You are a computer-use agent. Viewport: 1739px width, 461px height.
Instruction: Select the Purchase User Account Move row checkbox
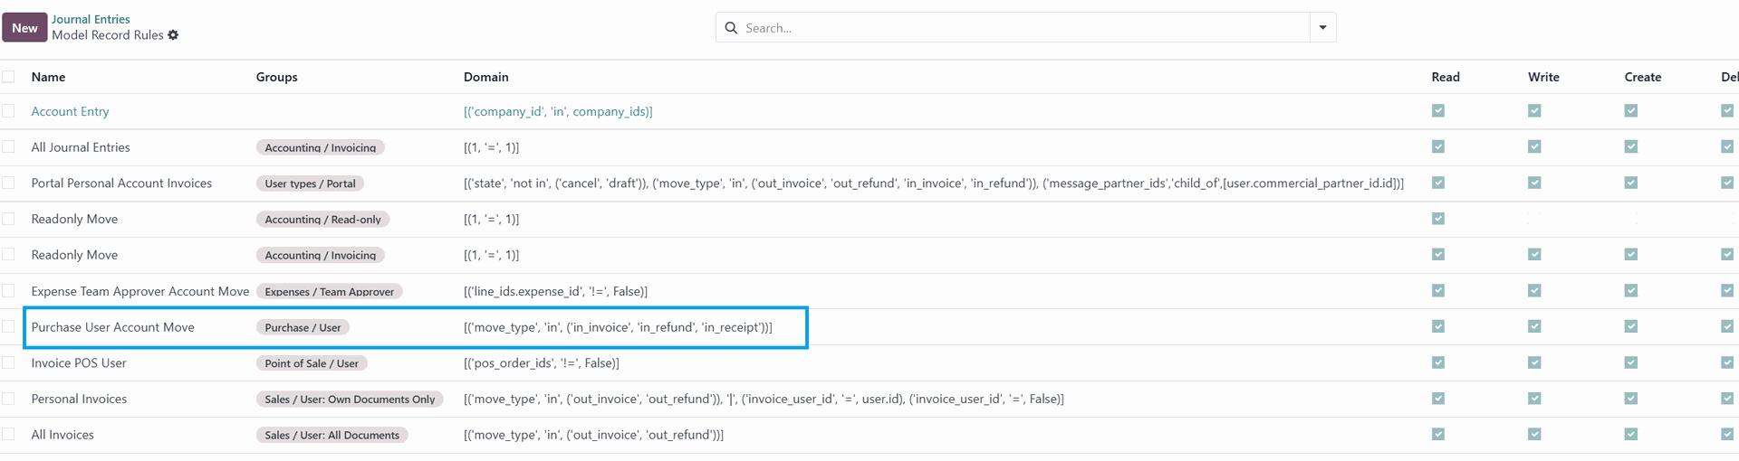[8, 327]
